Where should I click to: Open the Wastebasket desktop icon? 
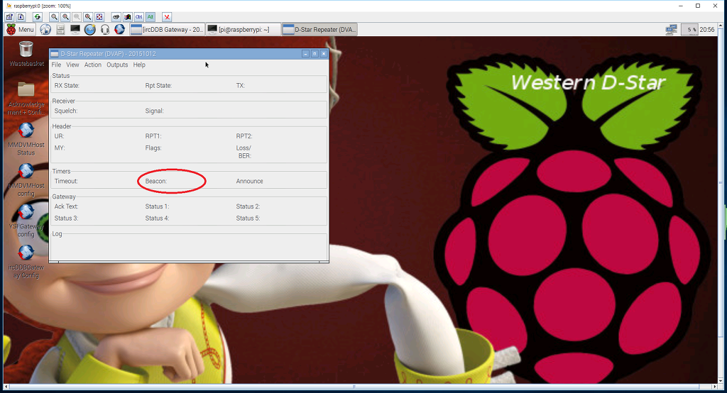[x=26, y=54]
